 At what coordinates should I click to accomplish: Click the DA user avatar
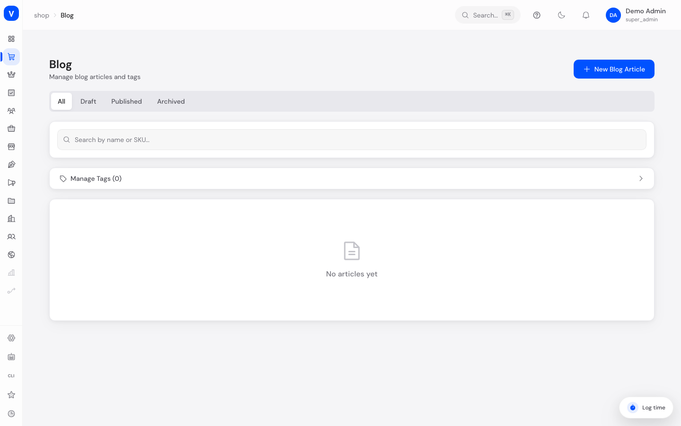pyautogui.click(x=613, y=15)
